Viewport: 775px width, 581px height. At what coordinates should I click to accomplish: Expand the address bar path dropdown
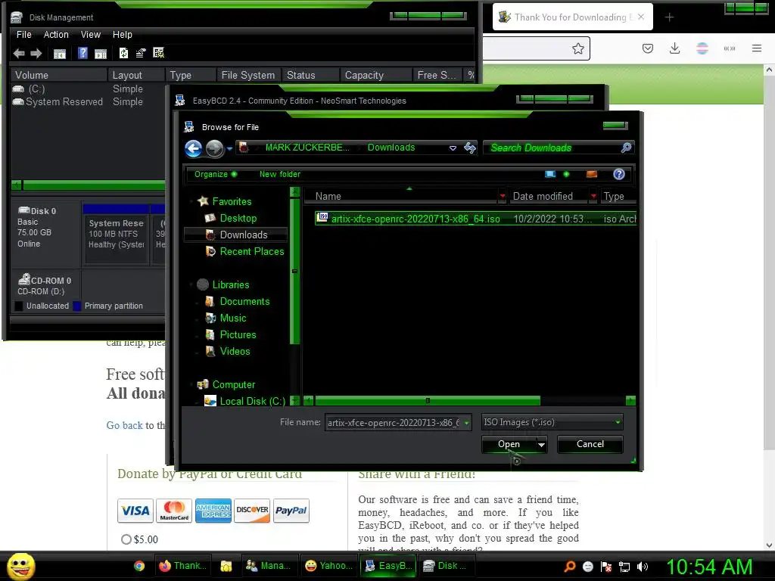tap(453, 148)
